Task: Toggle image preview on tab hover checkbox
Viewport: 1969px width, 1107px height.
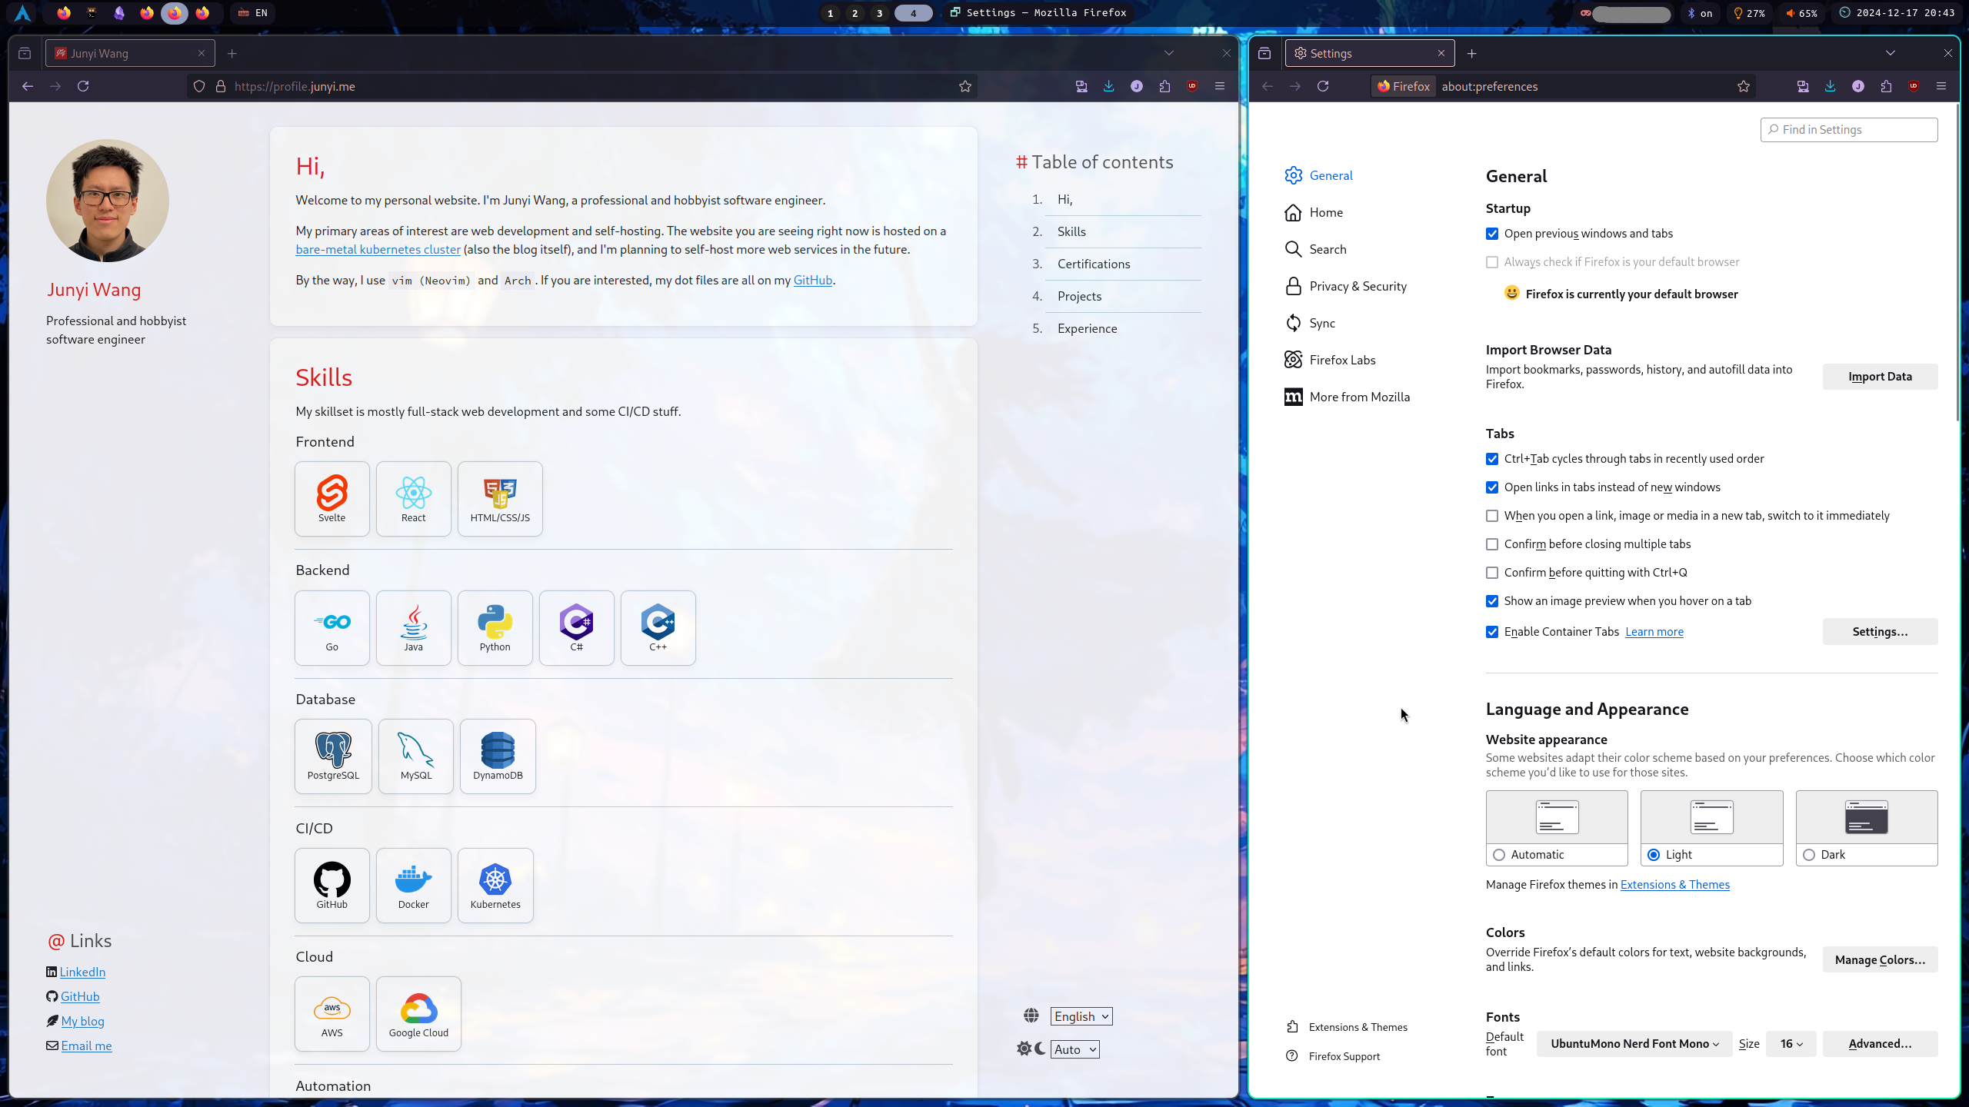Action: click(x=1492, y=601)
